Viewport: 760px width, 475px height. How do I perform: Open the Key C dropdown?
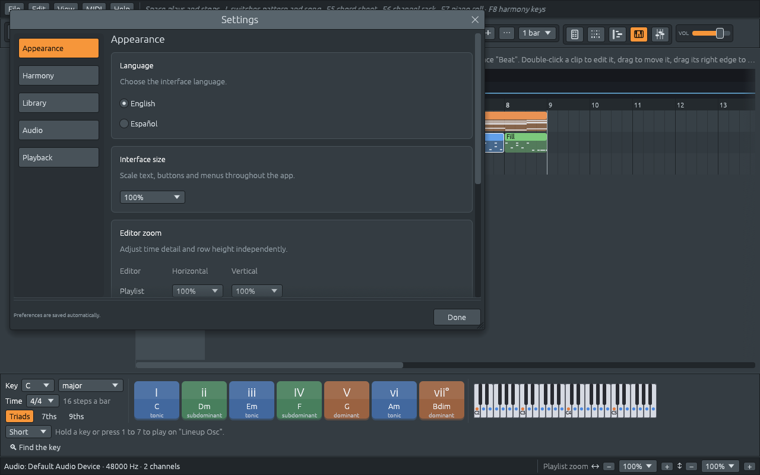click(38, 385)
